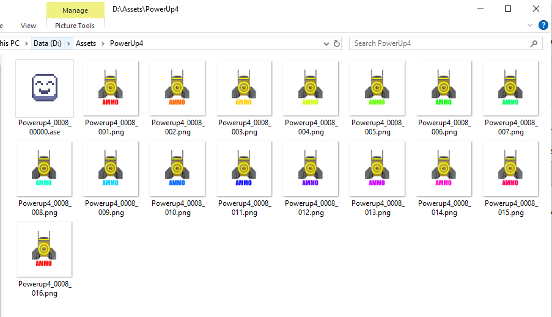
Task: Select the Powerup4_0008_004.png thumbnail
Action: [311, 88]
